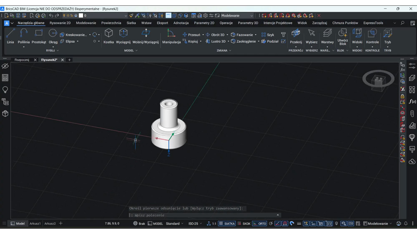This screenshot has width=417, height=234.
Task: Switch to the Powierzchnia ribbon tab
Action: pos(111,23)
